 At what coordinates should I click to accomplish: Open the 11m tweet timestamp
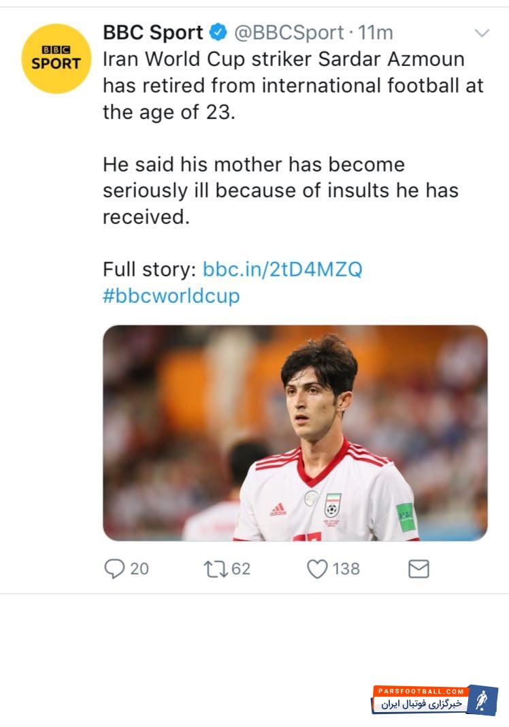pos(376,32)
